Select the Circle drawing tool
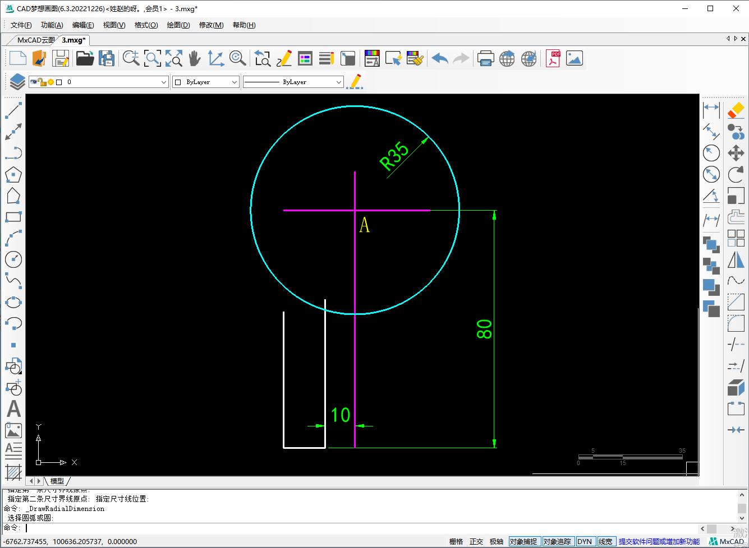This screenshot has width=749, height=548. 12,259
